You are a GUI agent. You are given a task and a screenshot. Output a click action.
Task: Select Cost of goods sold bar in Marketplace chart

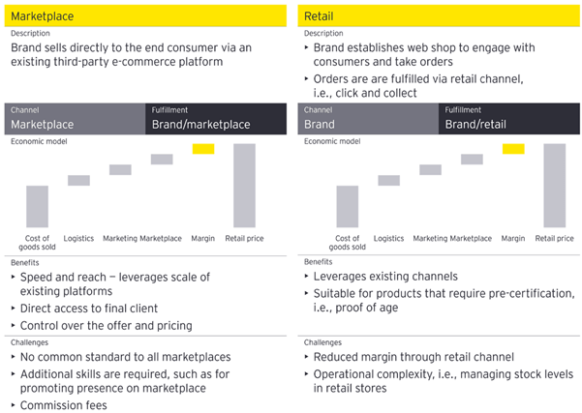(37, 207)
